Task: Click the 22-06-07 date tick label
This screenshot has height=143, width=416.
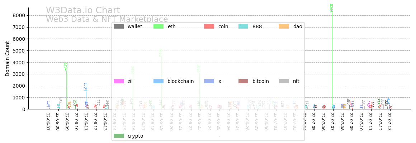Action: (48, 122)
